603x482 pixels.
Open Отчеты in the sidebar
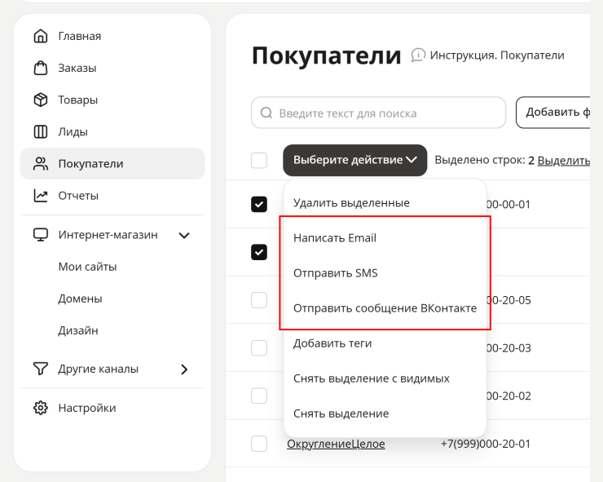[112, 196]
